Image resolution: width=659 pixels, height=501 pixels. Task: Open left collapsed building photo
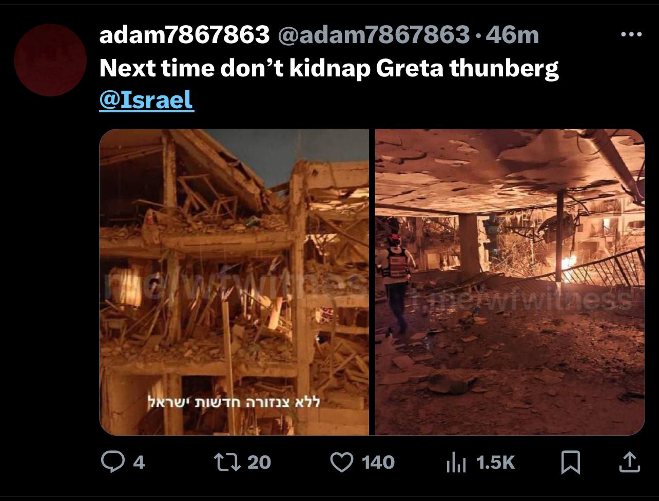pyautogui.click(x=234, y=282)
